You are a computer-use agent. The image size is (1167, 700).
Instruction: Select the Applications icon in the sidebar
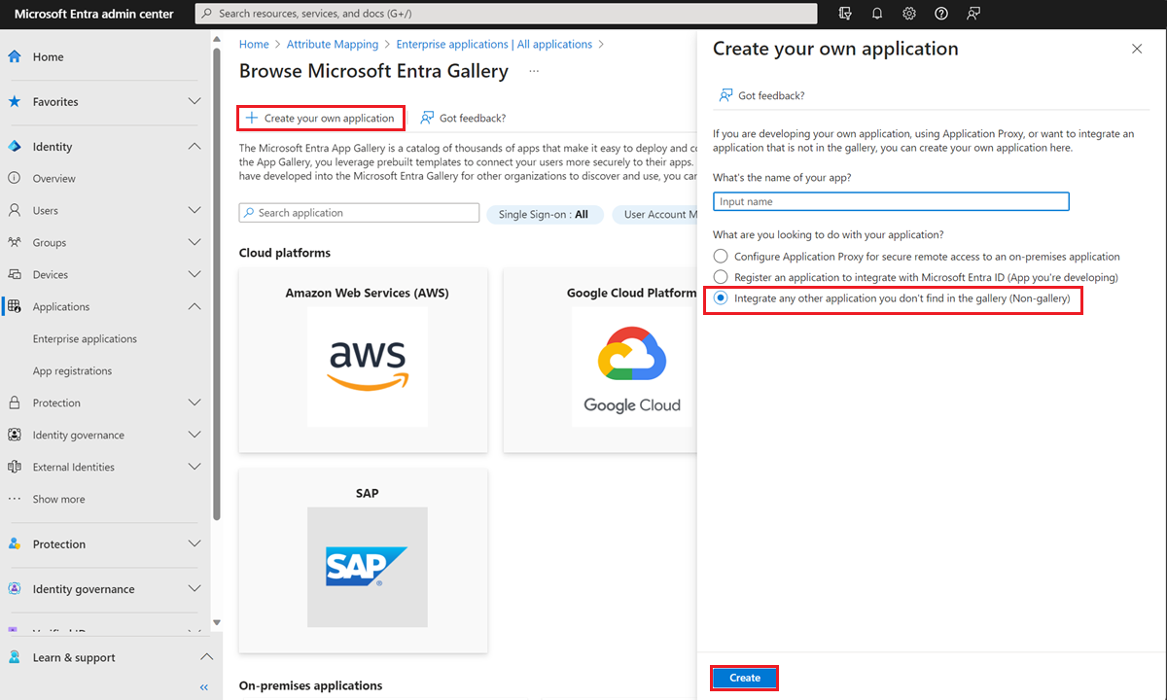14,306
